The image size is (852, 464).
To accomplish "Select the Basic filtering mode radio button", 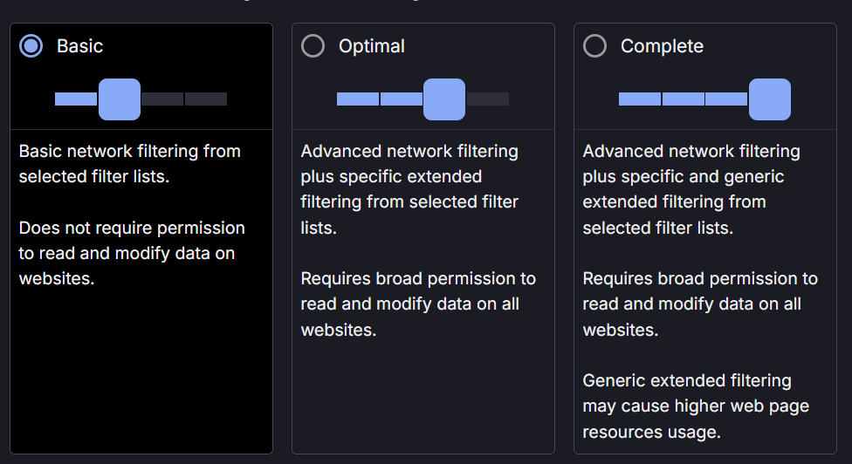I will coord(31,46).
